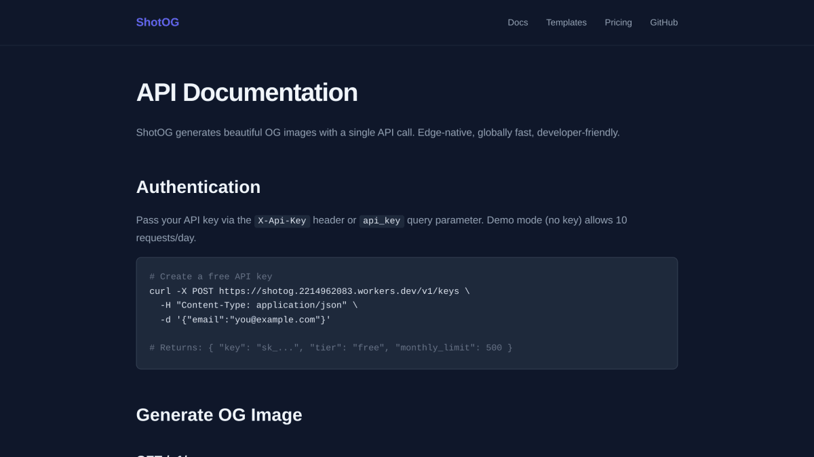Open the Pricing navigation link
Screen dimensions: 814x457
point(618,22)
